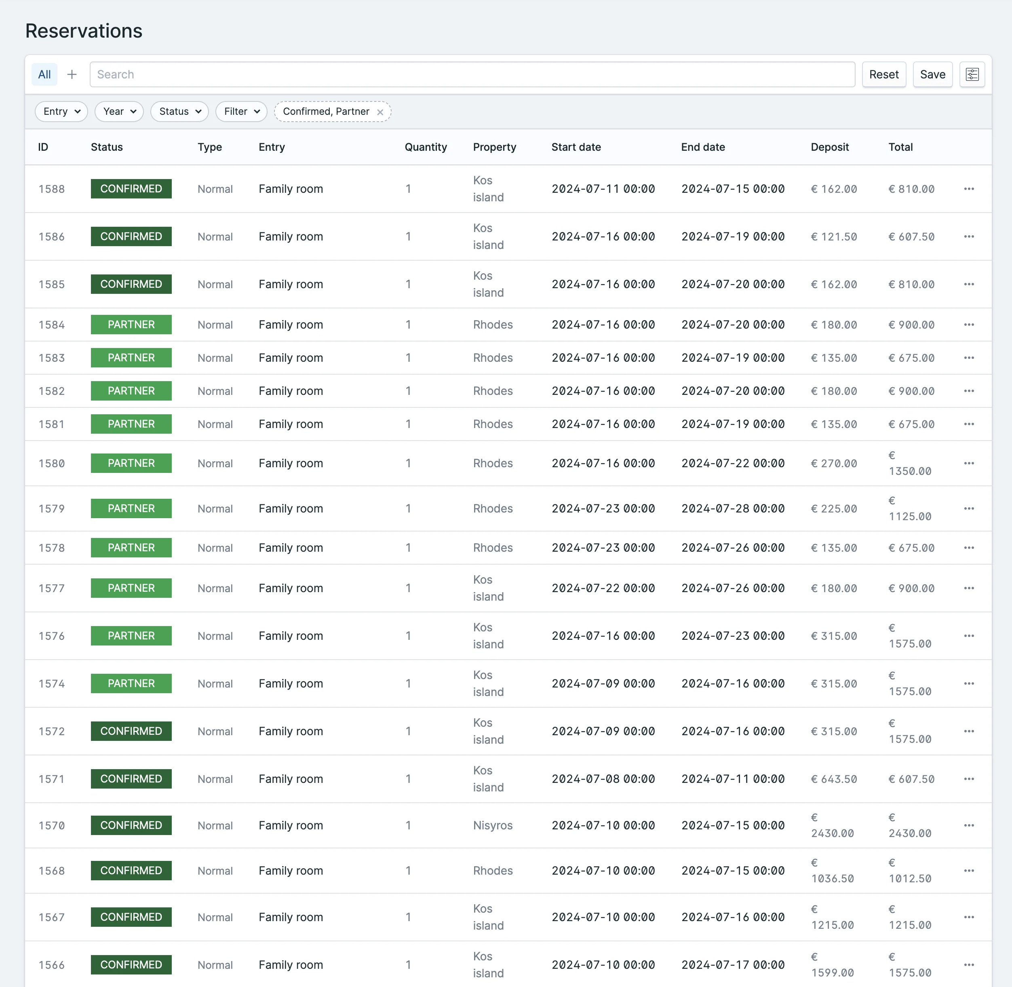Open actions menu for reservation 1588
The image size is (1012, 987).
click(x=968, y=189)
